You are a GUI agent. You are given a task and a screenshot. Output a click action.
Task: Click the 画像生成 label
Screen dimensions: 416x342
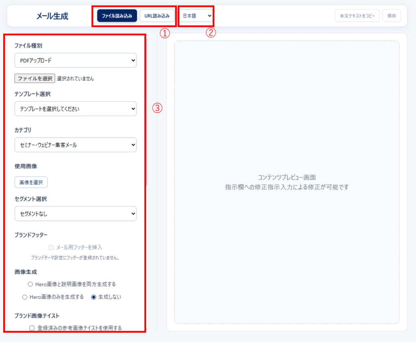tap(26, 272)
